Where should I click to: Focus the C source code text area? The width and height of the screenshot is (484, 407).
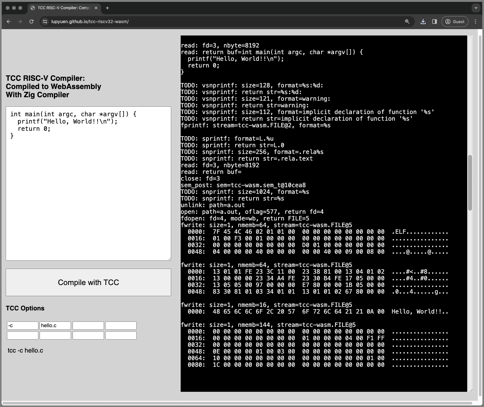[x=88, y=184]
